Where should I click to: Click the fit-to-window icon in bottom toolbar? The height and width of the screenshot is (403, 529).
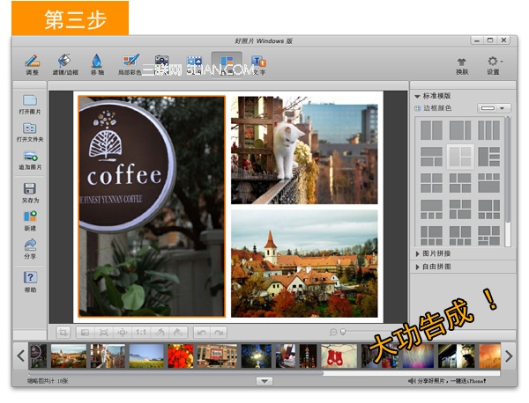coord(103,333)
